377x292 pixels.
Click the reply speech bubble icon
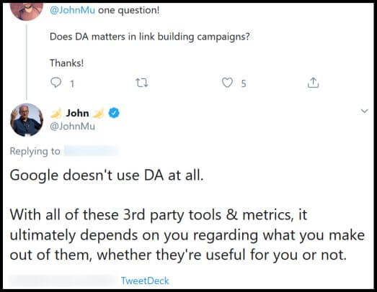pyautogui.click(x=56, y=83)
